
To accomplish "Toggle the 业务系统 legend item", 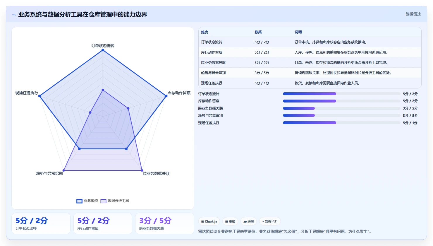I will pyautogui.click(x=87, y=201).
